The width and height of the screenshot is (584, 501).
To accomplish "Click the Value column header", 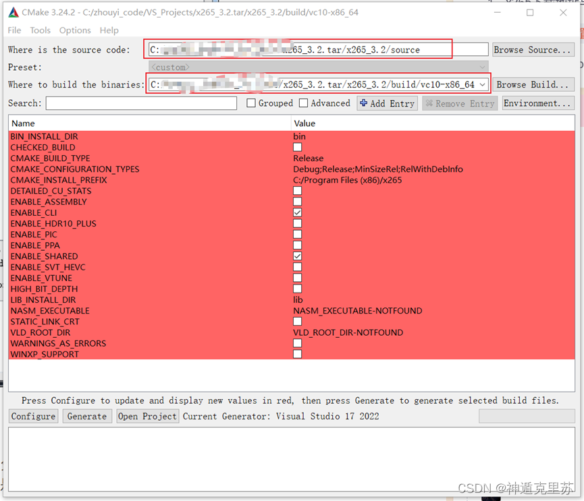I will tap(433, 123).
